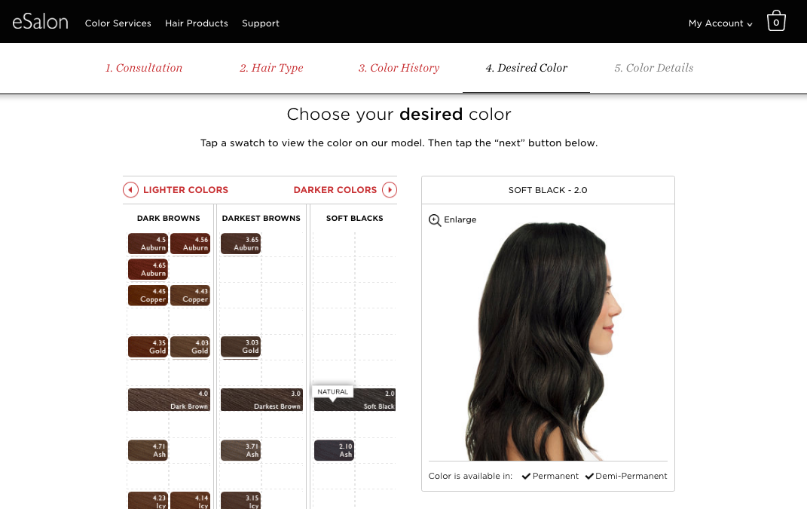Image resolution: width=807 pixels, height=509 pixels.
Task: Click the Enlarge magnifier icon
Action: [x=435, y=220]
